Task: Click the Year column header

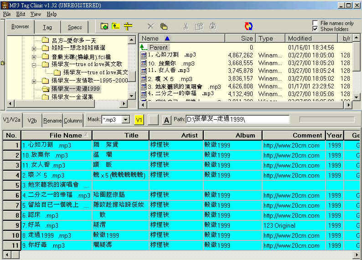Action: (x=335, y=135)
